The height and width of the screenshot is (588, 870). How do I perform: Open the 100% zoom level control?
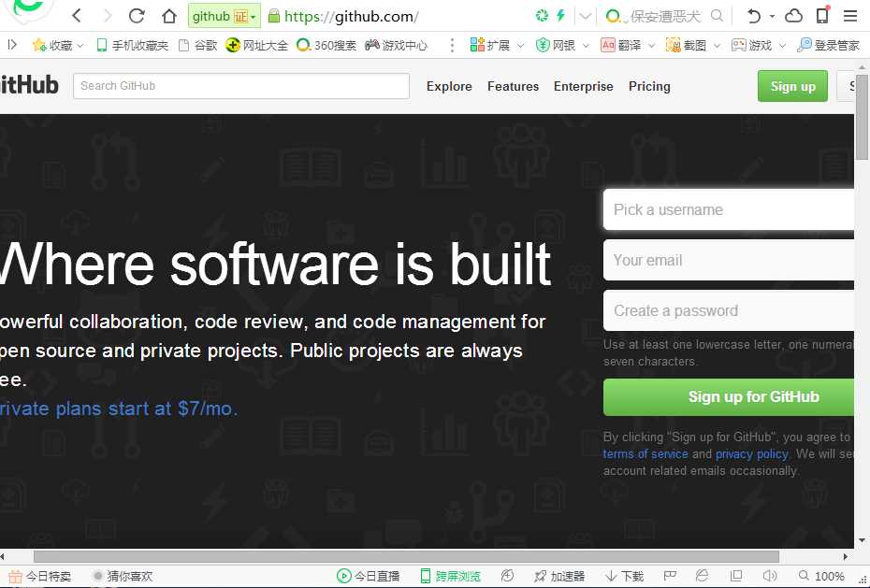tap(821, 577)
